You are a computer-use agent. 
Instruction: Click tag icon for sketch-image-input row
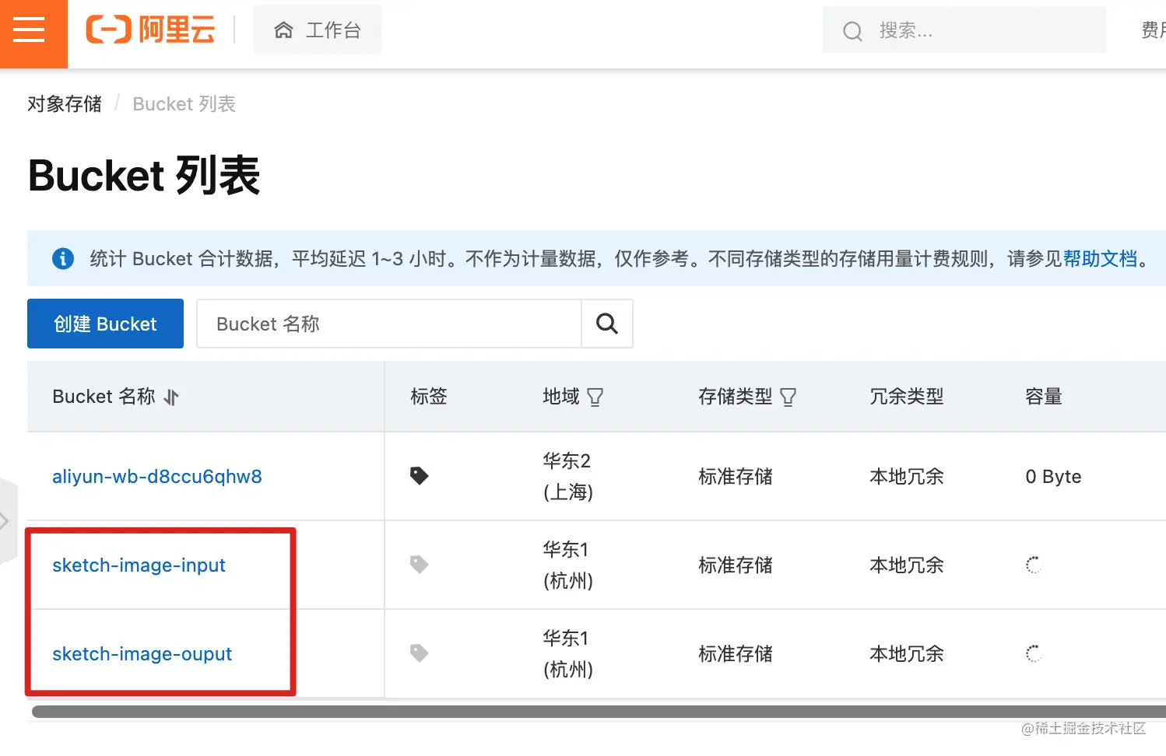[x=420, y=565]
